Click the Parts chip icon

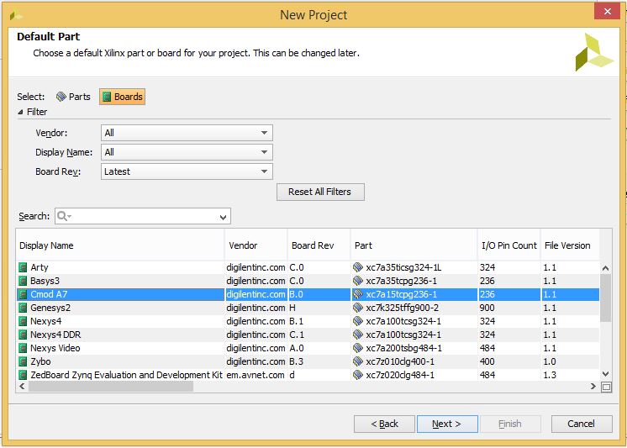[x=61, y=97]
